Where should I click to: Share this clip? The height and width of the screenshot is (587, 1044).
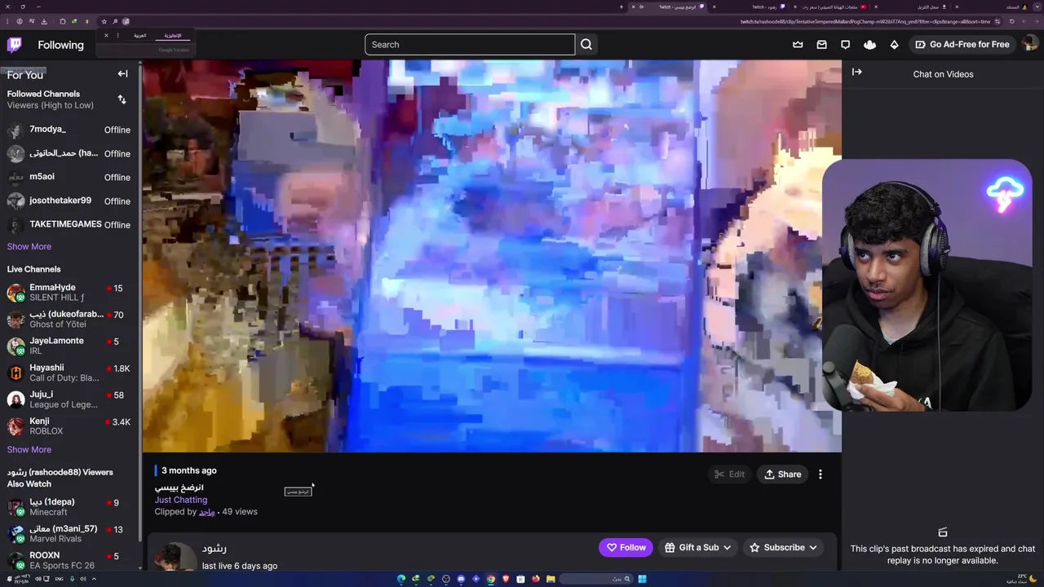[x=782, y=474]
